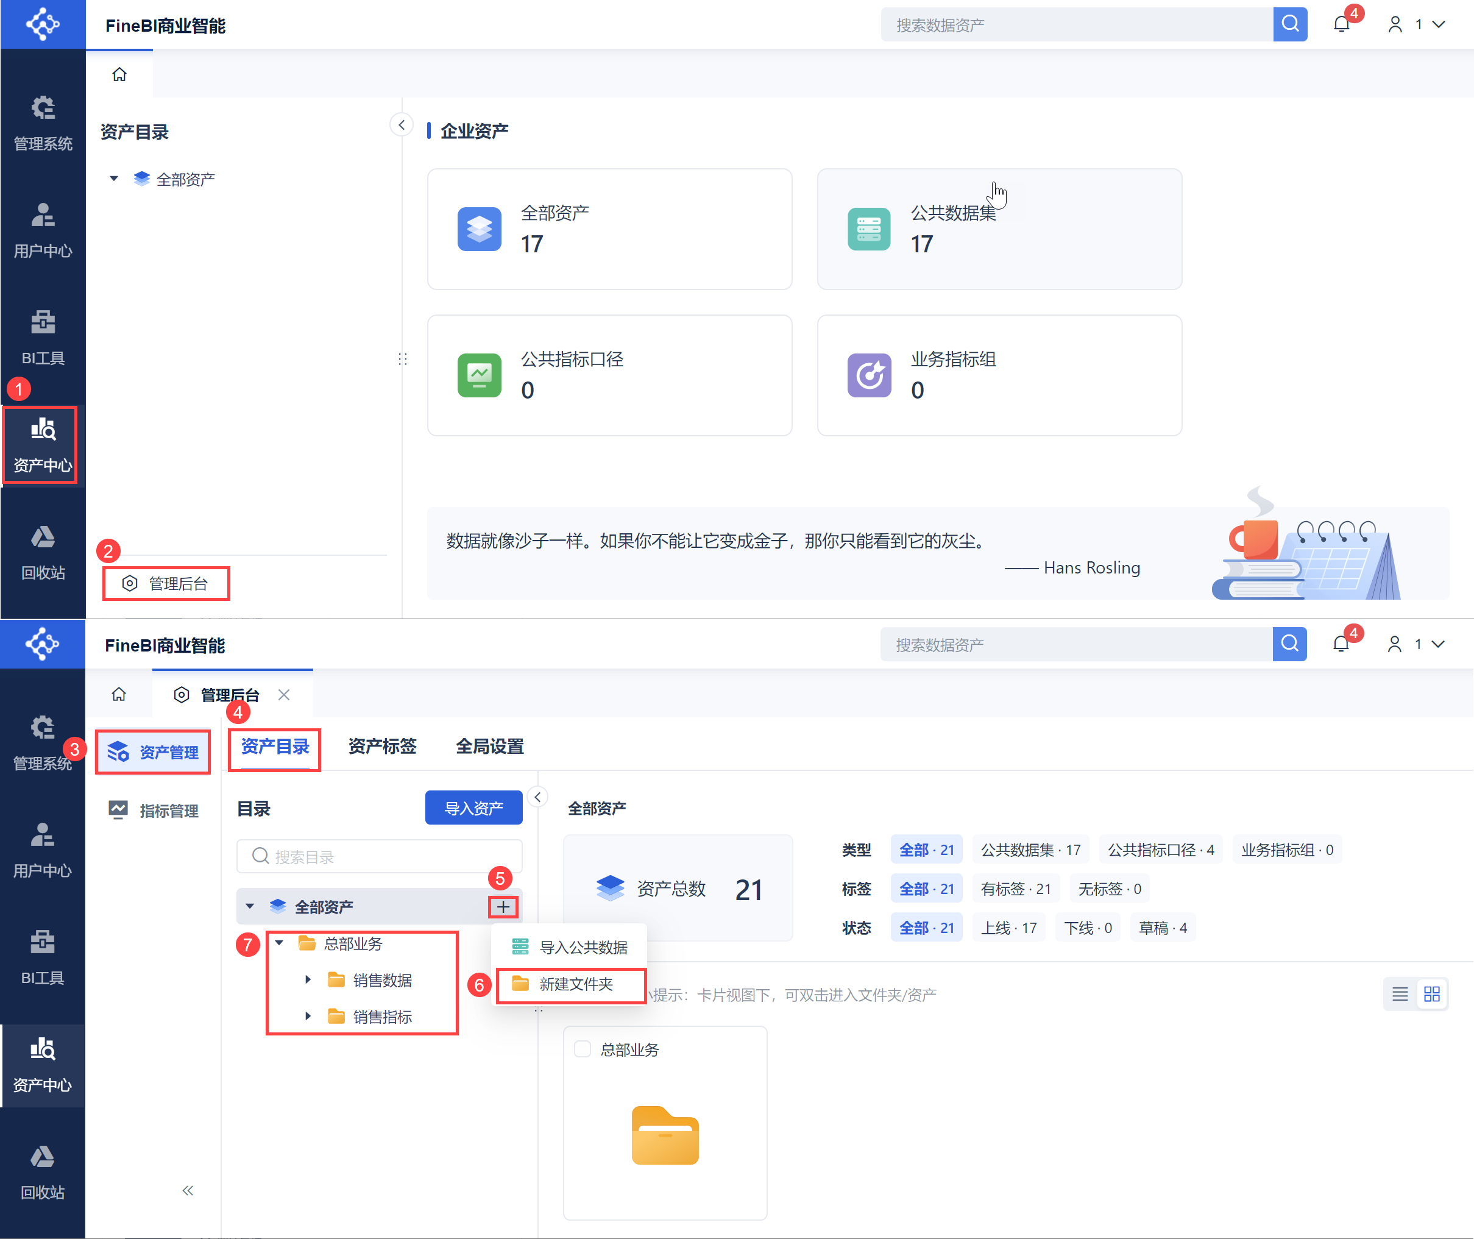Viewport: 1474px width, 1239px height.
Task: Click the search magnifier button in 管理后台 screen
Action: (x=1289, y=644)
